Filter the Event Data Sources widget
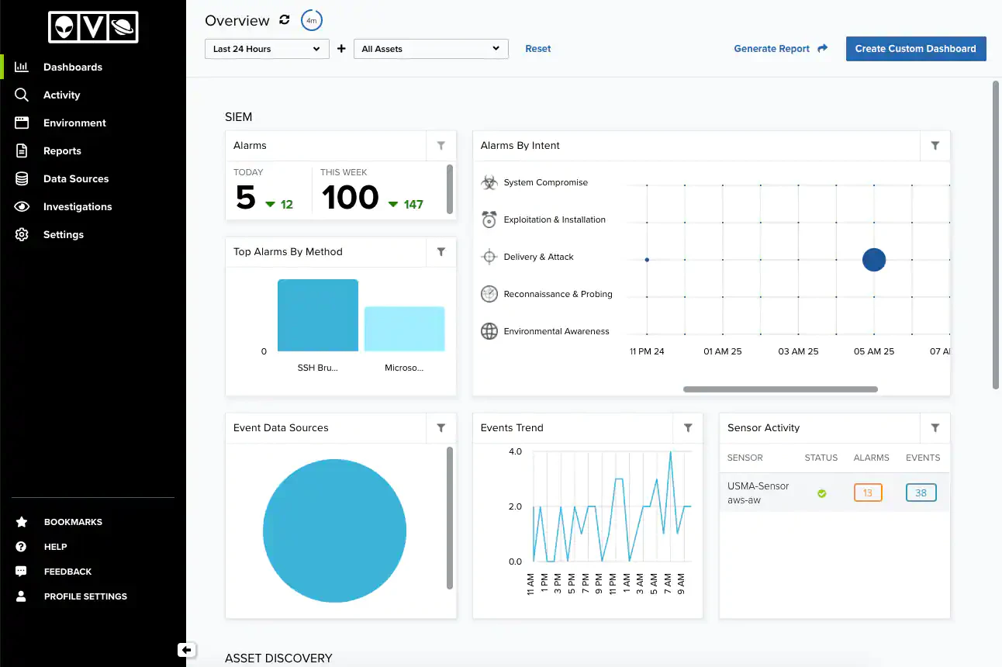The width and height of the screenshot is (1002, 667). point(441,428)
